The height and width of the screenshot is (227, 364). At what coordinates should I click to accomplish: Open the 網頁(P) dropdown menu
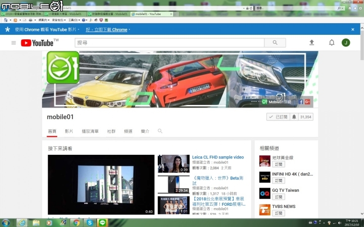point(44,20)
